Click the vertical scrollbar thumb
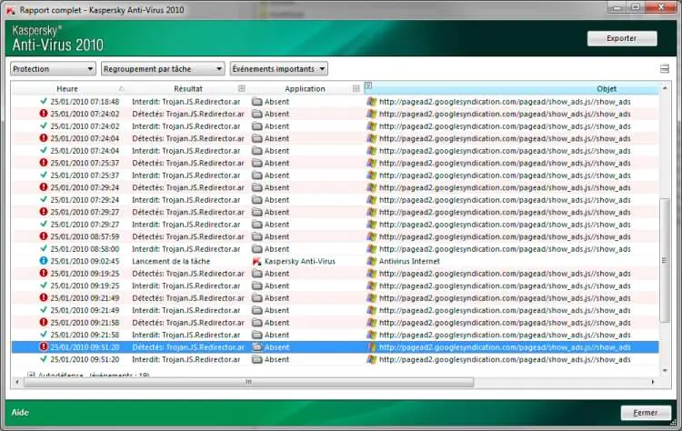 point(664,261)
